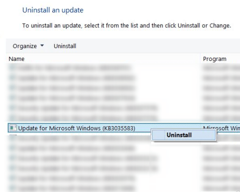Click the divider between Name and Program headers
The height and width of the screenshot is (192, 240).
200,59
